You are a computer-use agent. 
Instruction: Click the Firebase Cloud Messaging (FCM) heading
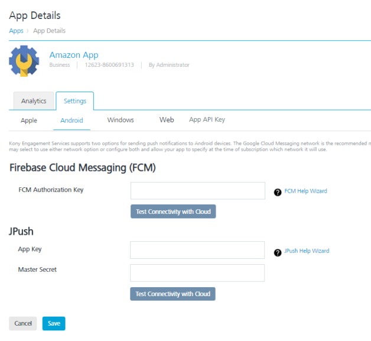[x=82, y=167]
